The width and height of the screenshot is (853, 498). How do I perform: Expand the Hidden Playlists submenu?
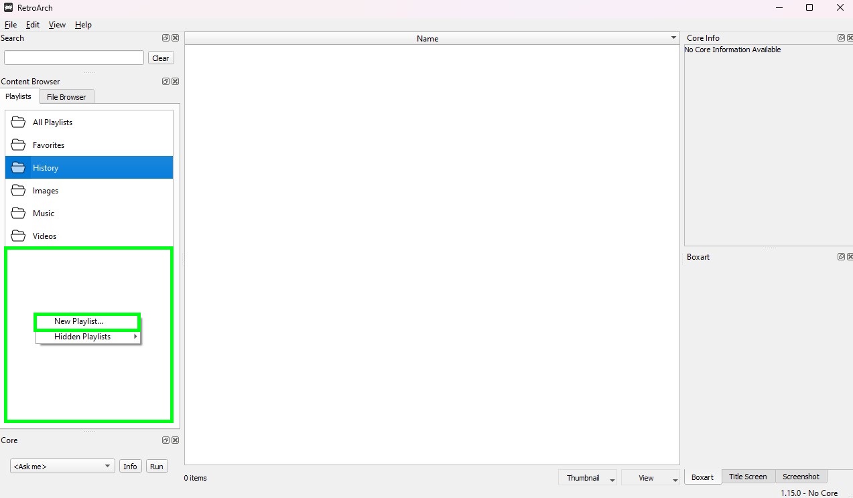click(87, 337)
